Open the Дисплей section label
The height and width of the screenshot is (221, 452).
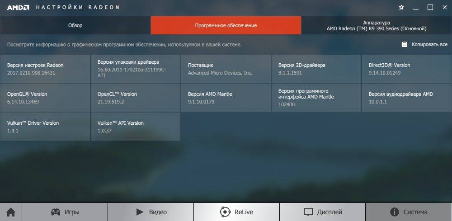[x=330, y=212]
